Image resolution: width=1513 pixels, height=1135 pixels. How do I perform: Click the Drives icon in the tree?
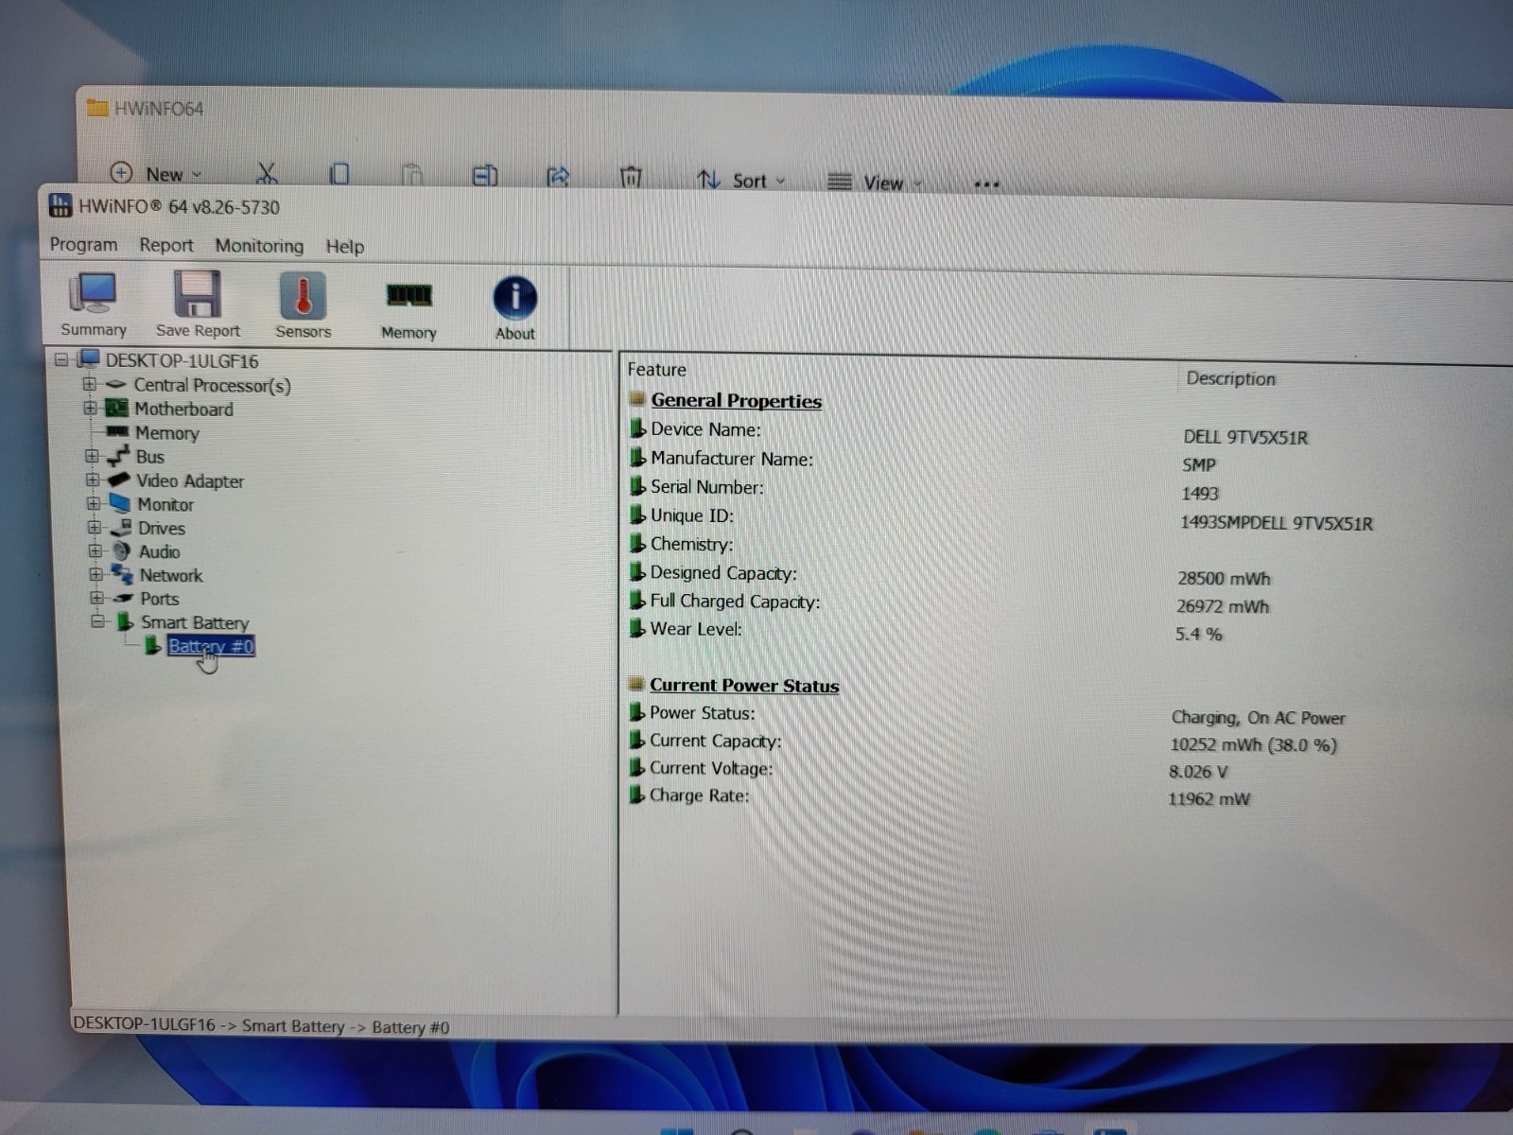(x=121, y=527)
